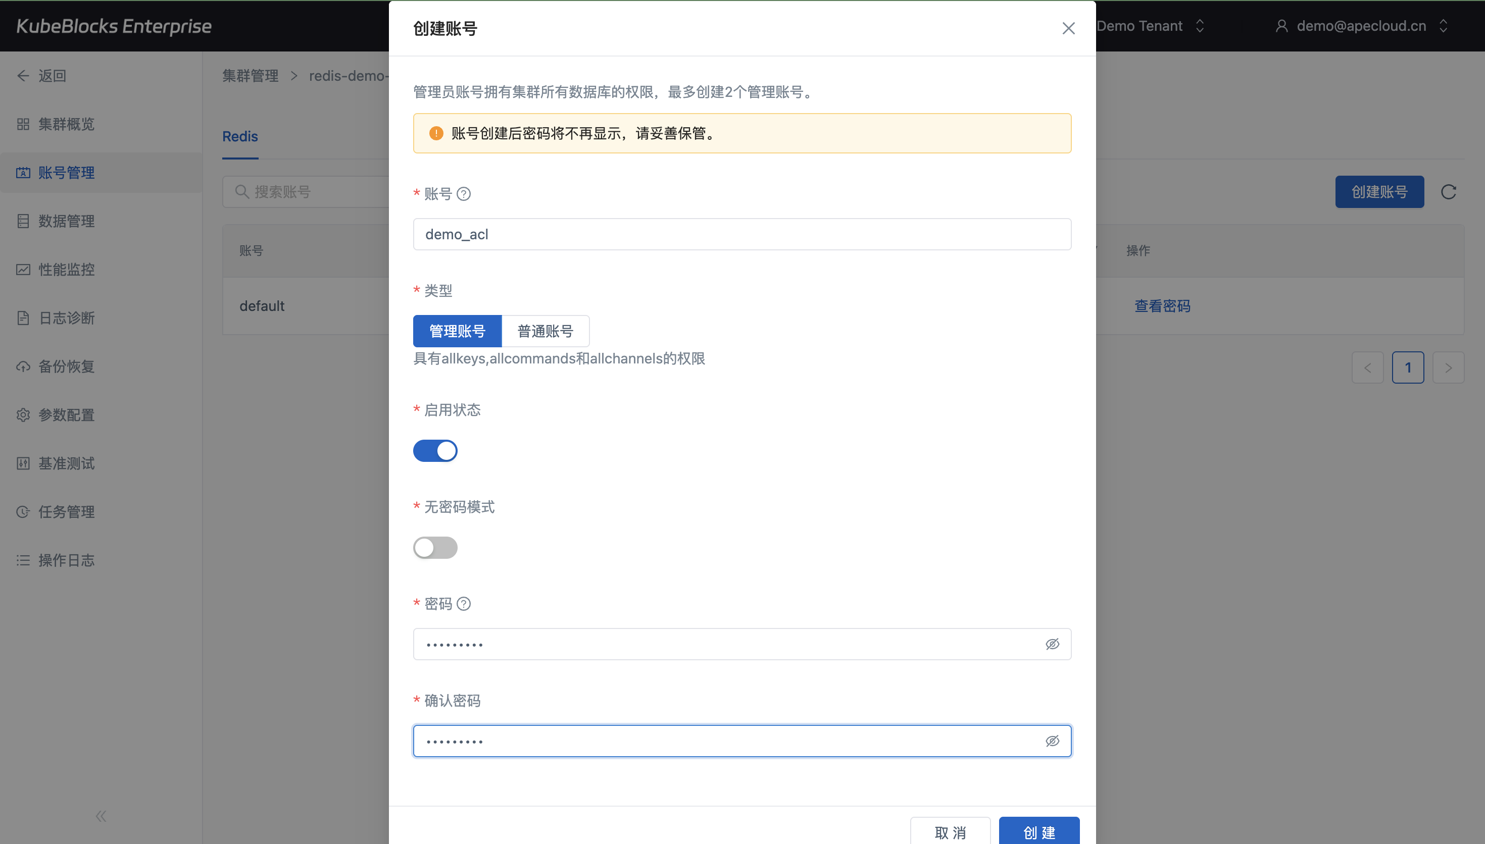Screen dimensions: 1485x844
Task: Click into the 账号 input with demo_acl
Action: coord(741,234)
